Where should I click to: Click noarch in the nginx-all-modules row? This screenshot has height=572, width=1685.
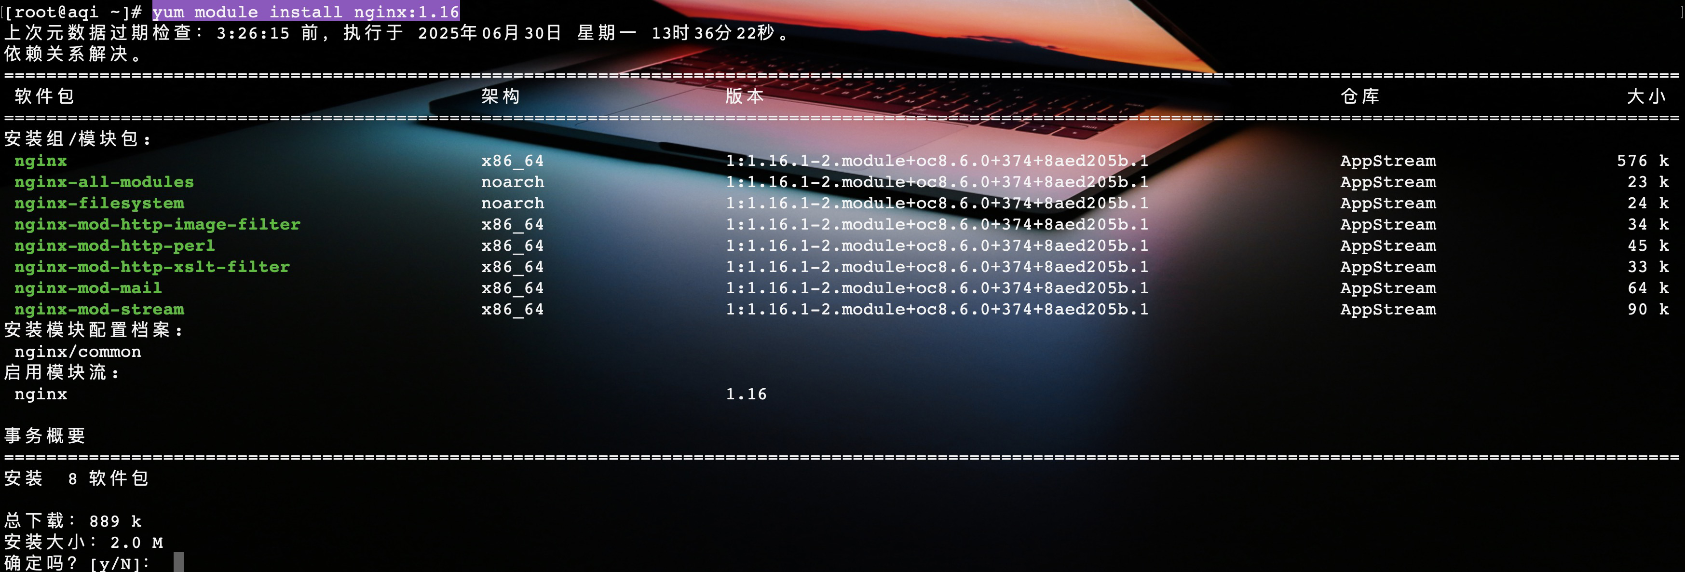[513, 181]
